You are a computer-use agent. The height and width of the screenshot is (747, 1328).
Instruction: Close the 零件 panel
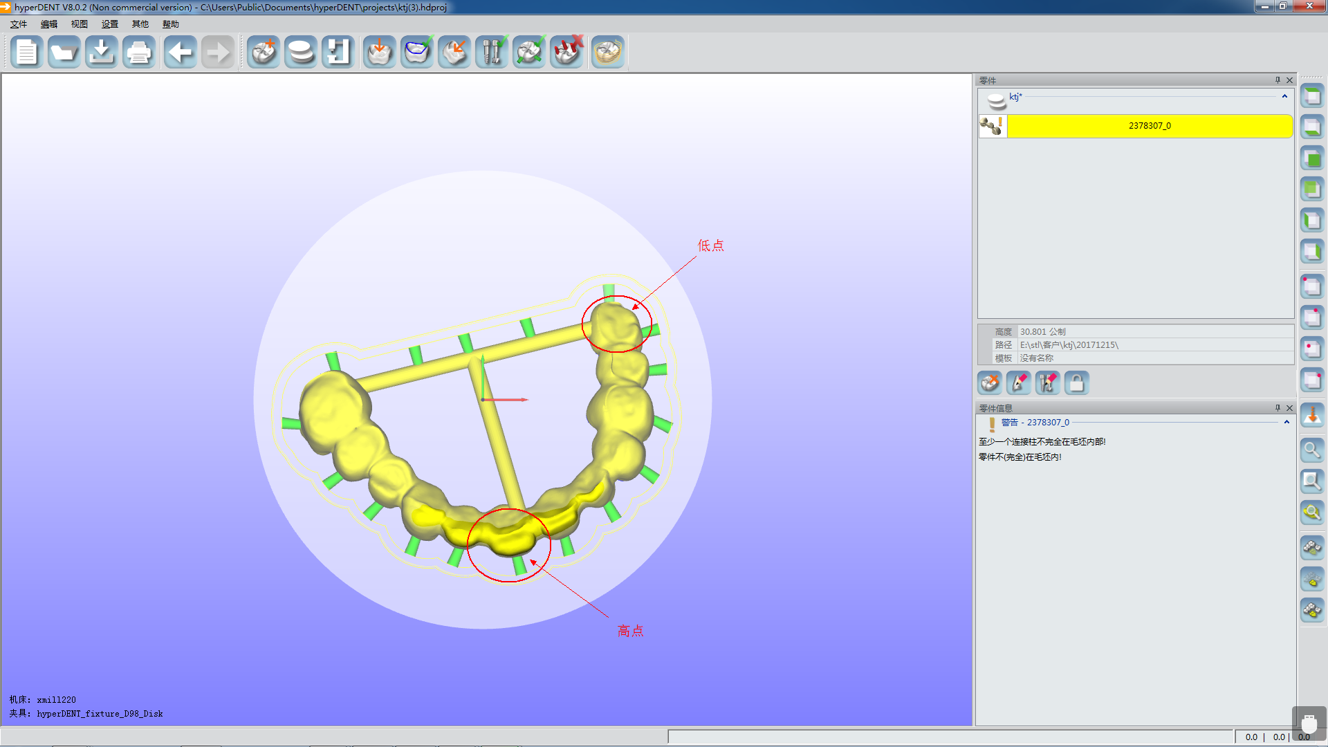[1289, 80]
